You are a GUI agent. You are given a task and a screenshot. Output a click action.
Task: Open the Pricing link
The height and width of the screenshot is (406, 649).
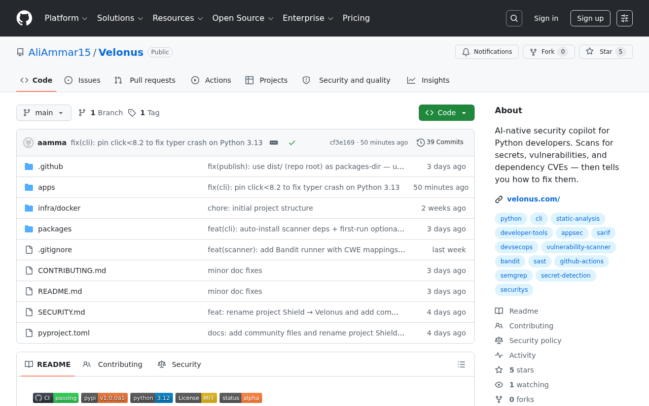pos(356,18)
